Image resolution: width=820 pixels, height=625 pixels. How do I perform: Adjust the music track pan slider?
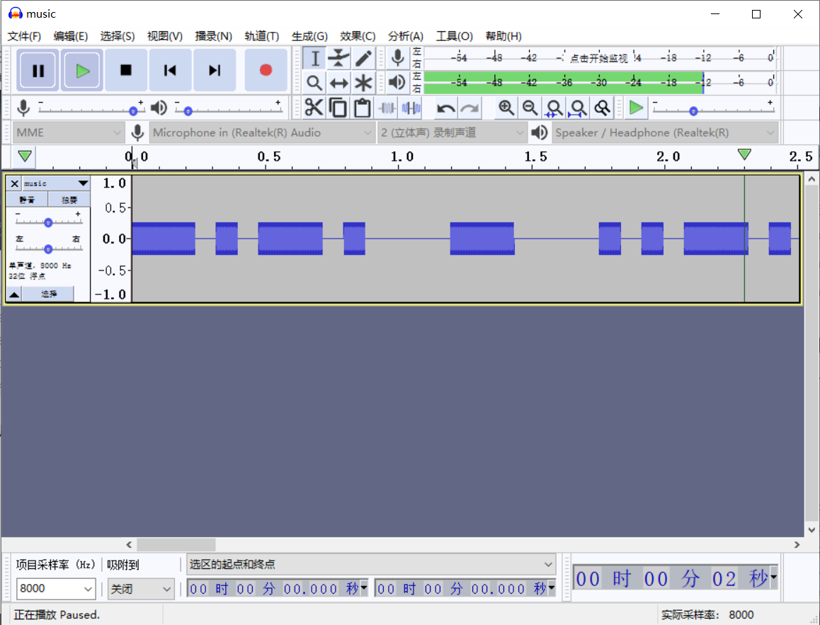(x=48, y=248)
